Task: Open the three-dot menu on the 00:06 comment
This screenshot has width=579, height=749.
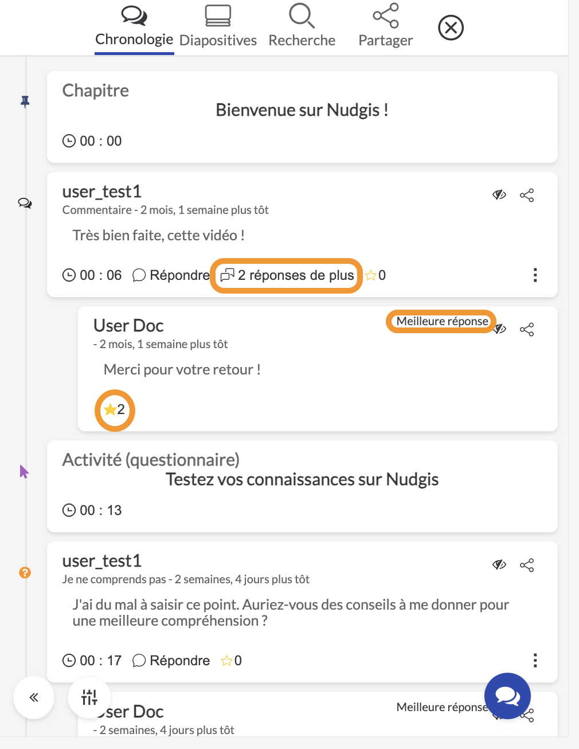Action: point(535,275)
